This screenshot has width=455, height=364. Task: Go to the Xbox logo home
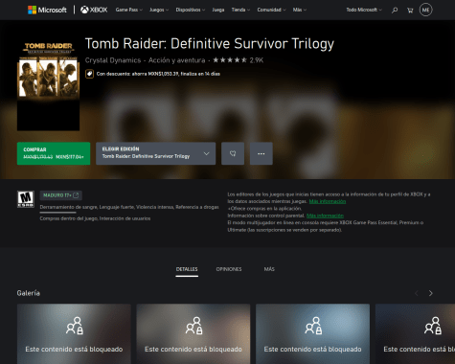click(x=94, y=10)
